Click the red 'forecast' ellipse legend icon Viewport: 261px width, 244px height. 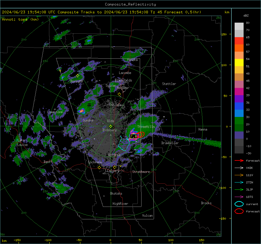coord(239,211)
